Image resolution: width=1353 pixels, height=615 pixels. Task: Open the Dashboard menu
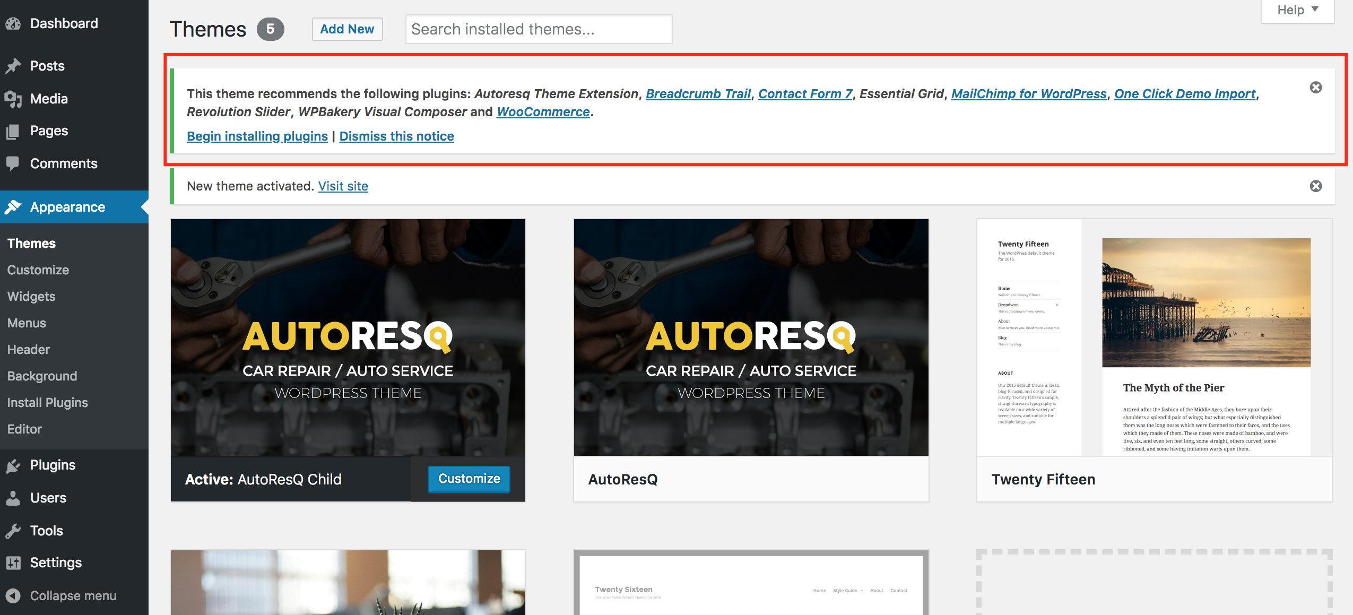[64, 23]
